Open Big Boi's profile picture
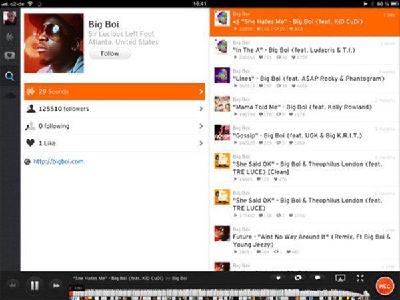The height and width of the screenshot is (300, 400). tap(54, 43)
